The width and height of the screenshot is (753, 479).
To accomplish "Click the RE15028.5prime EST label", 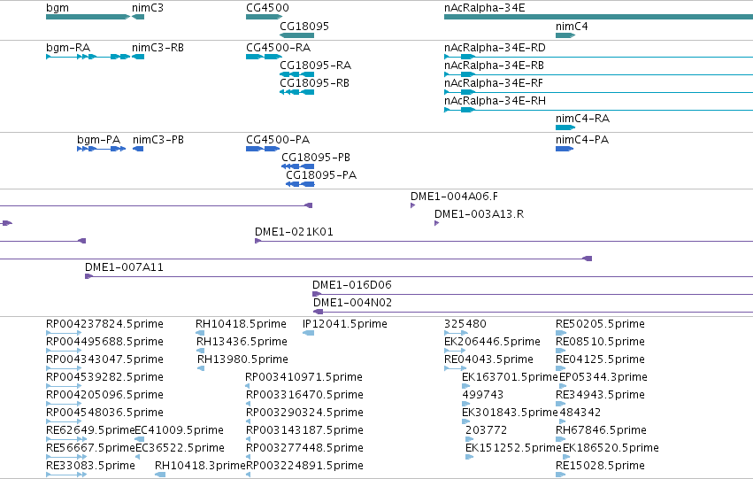I will [x=600, y=466].
